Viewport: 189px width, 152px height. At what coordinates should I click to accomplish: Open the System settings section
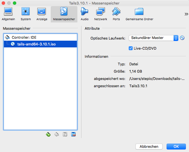(x=26, y=14)
